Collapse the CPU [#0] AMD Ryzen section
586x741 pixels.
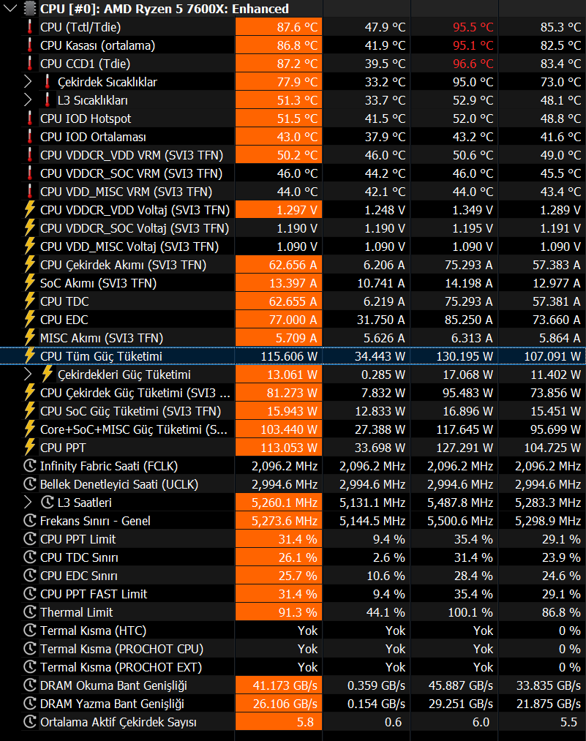point(10,8)
